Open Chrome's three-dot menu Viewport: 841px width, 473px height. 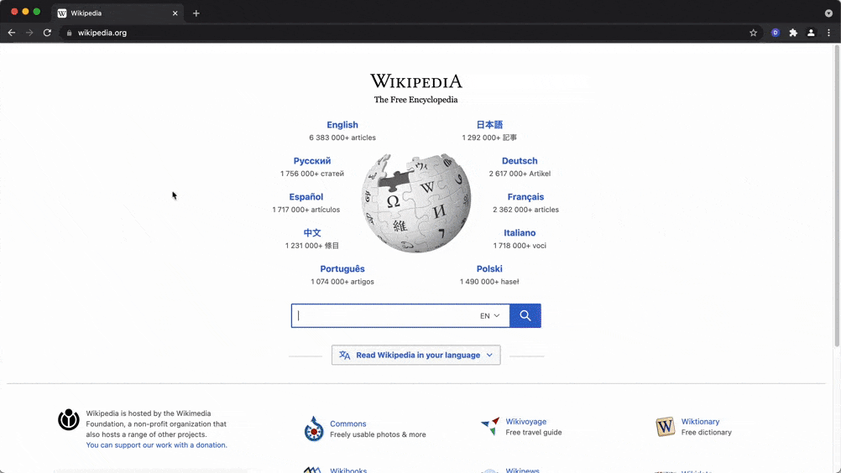(x=828, y=33)
